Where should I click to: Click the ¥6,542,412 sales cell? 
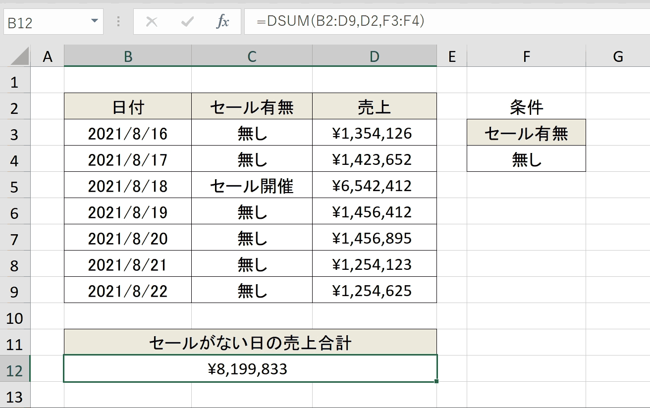[375, 186]
